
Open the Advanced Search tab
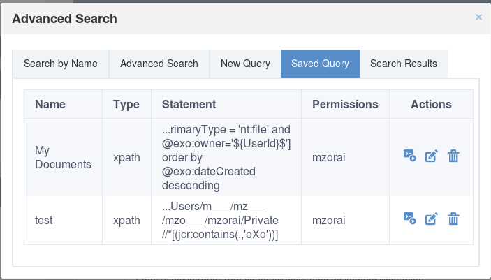159,64
